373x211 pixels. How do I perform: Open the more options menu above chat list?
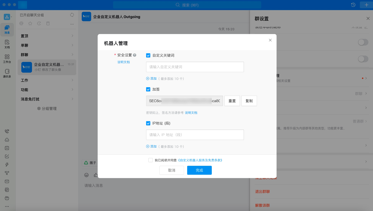click(72, 24)
